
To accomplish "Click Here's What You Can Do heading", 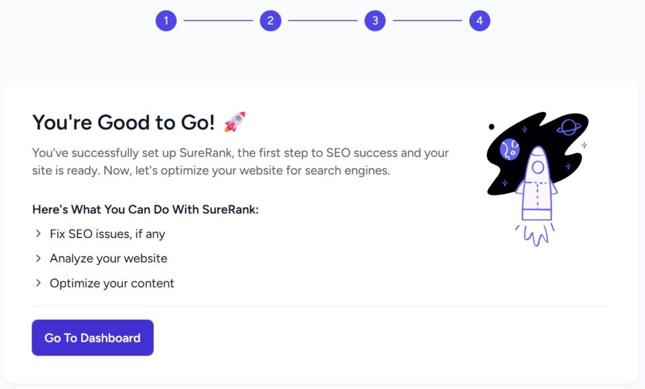I will click(x=145, y=209).
